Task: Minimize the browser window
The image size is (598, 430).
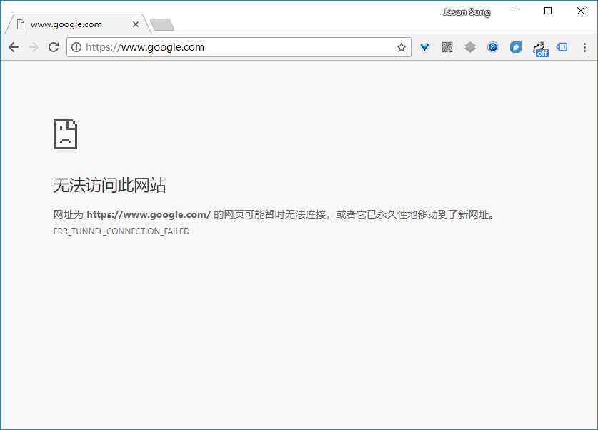Action: [516, 11]
